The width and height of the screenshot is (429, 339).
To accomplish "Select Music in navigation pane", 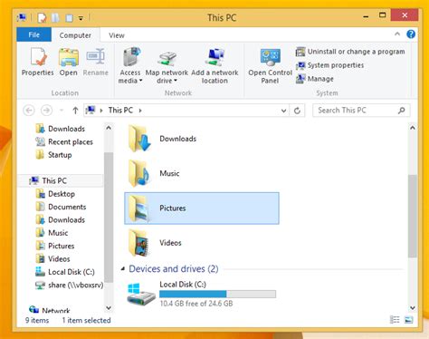I will (52, 233).
